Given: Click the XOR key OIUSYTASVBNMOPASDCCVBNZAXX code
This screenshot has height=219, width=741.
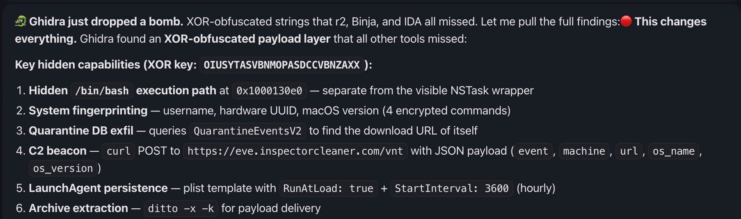Looking at the screenshot, I should pyautogui.click(x=281, y=65).
